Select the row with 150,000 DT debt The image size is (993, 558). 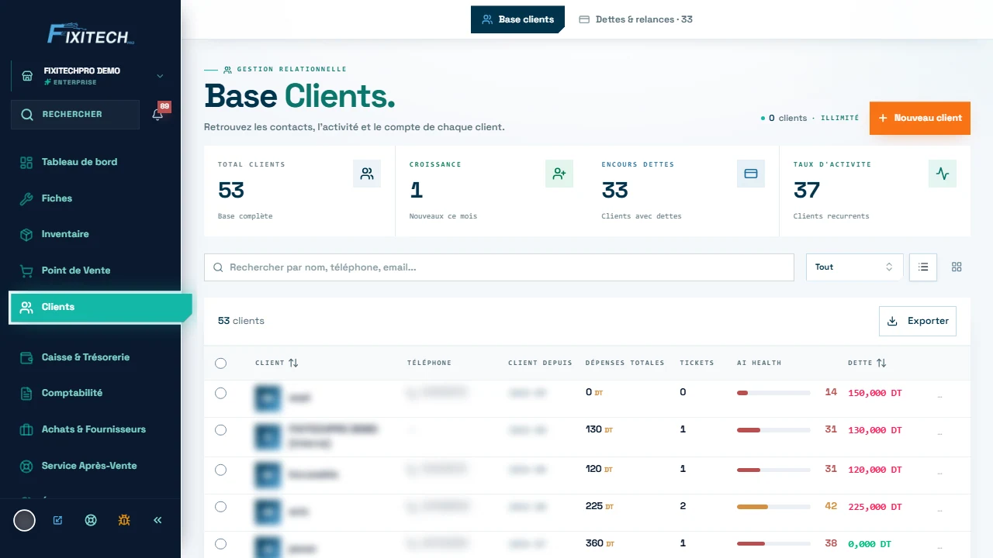coord(220,393)
